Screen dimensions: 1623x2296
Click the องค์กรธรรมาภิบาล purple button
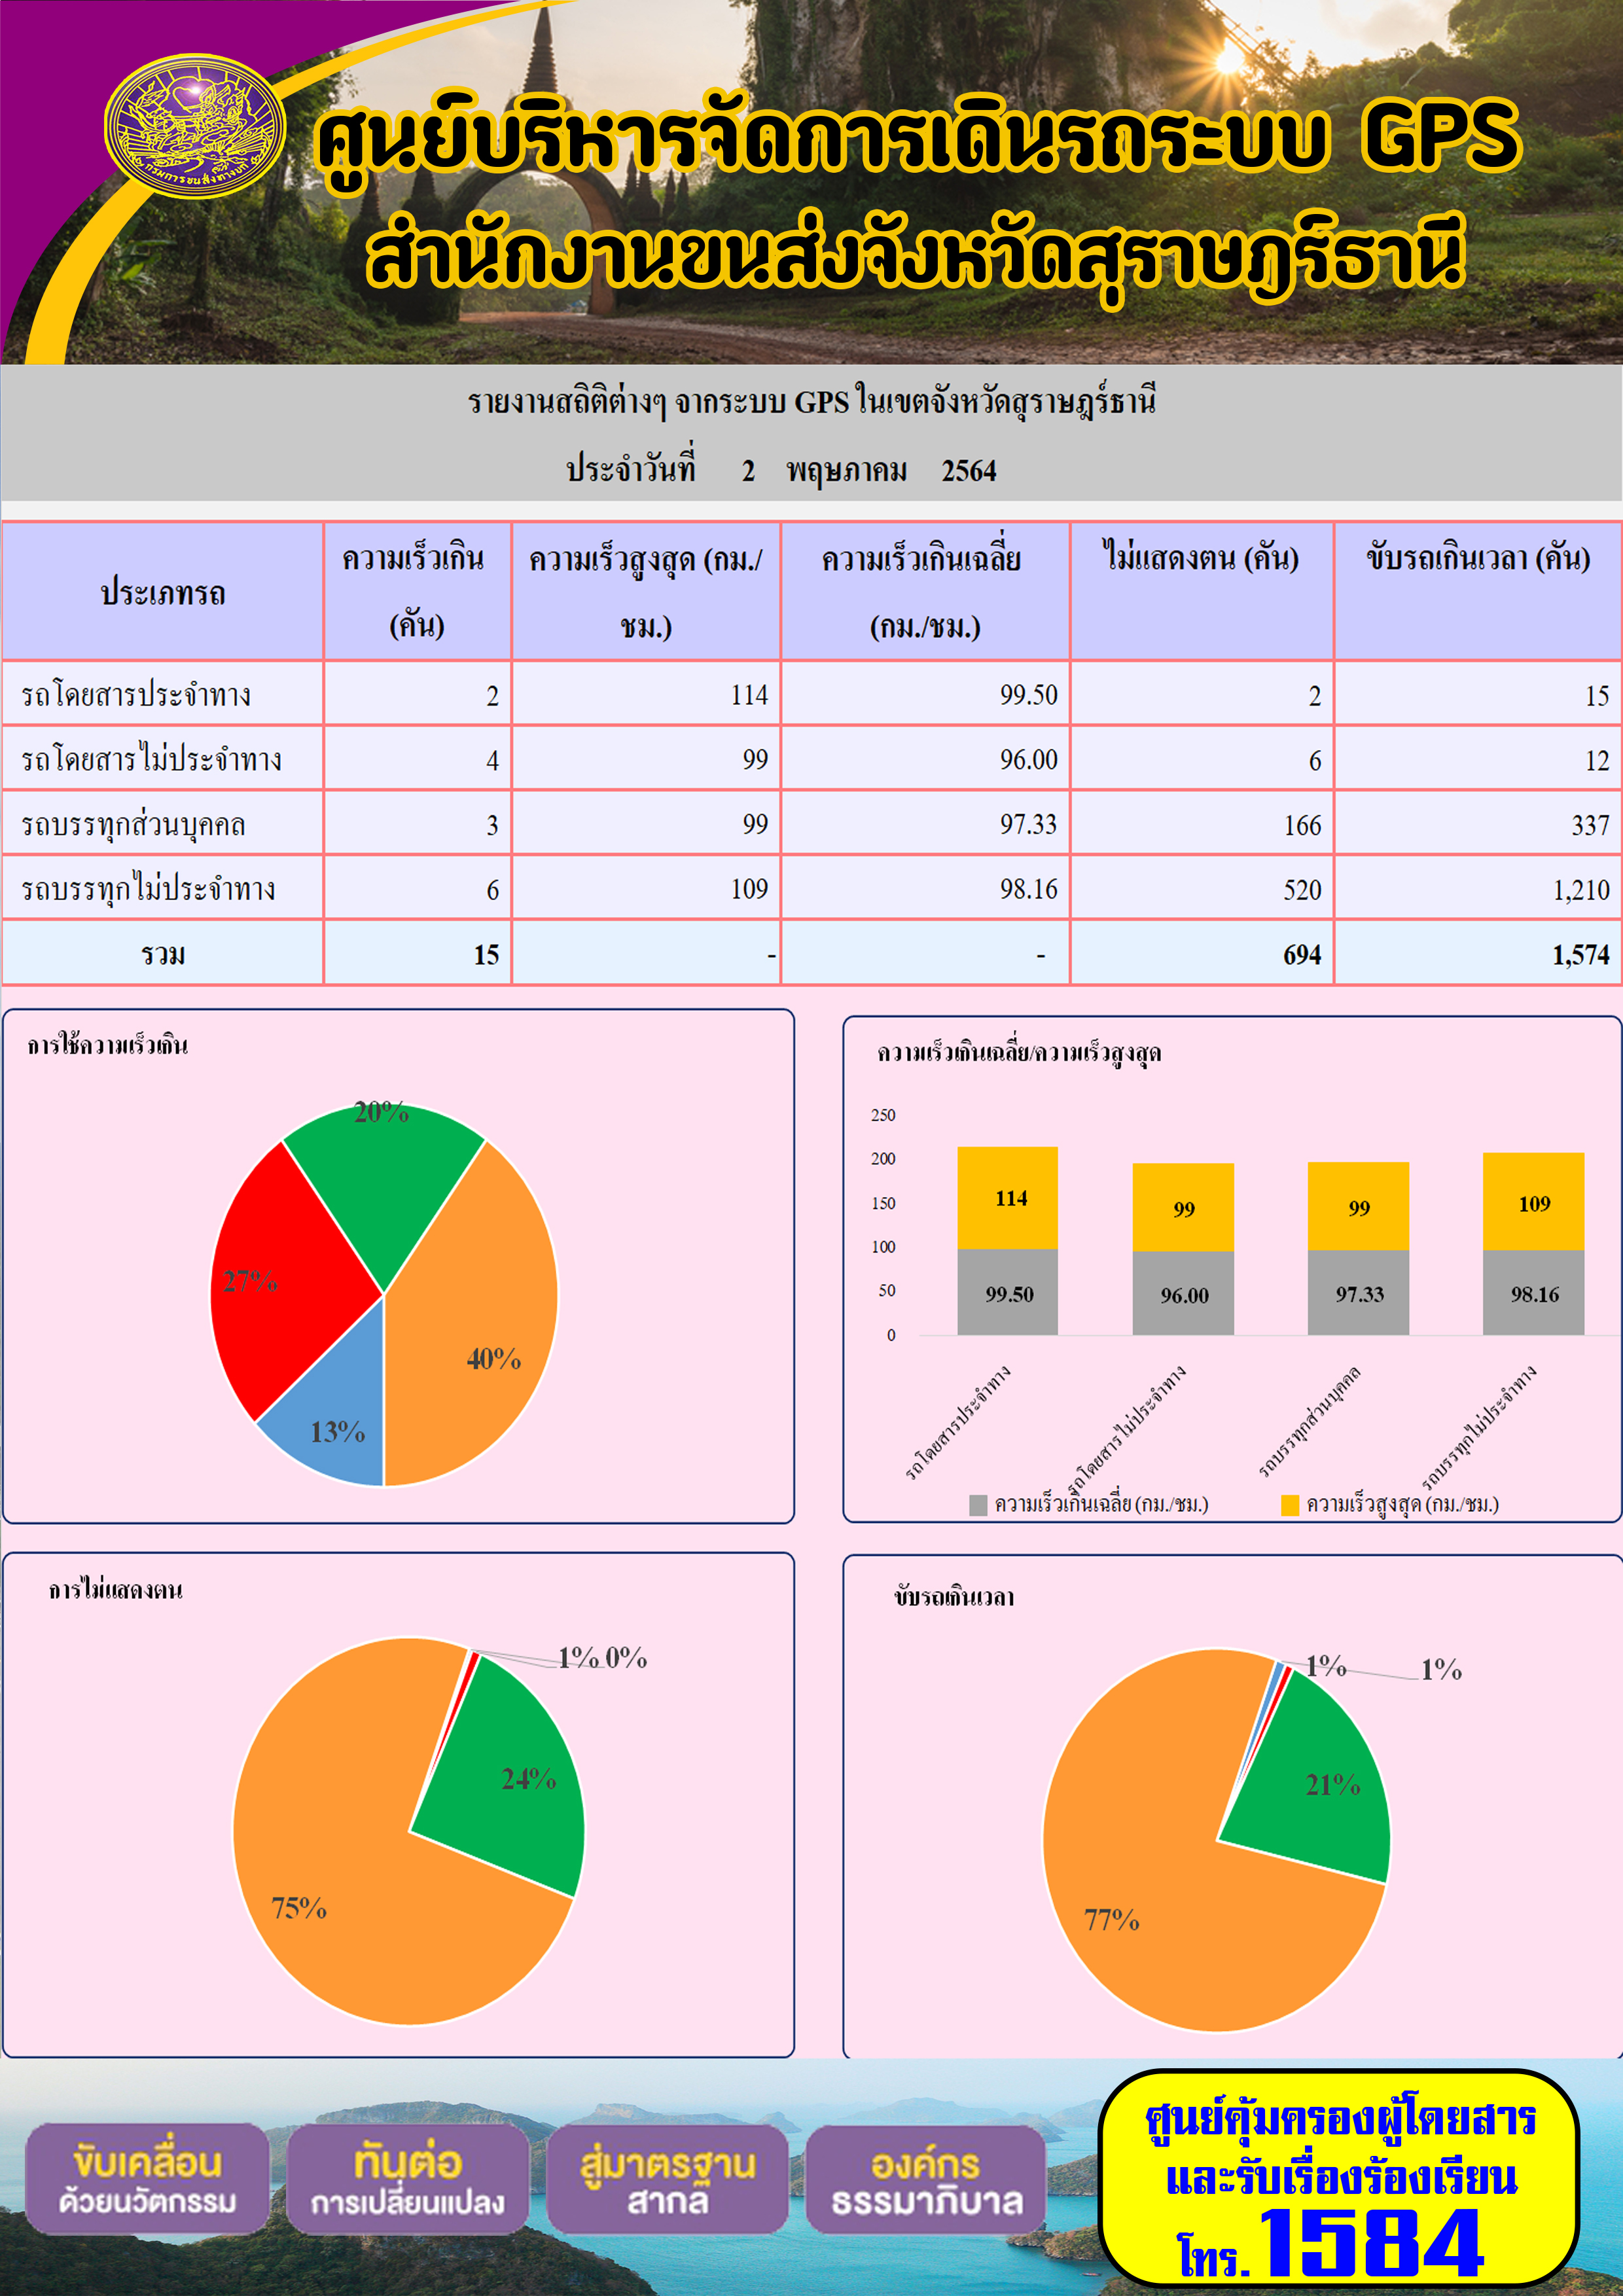tap(926, 2180)
